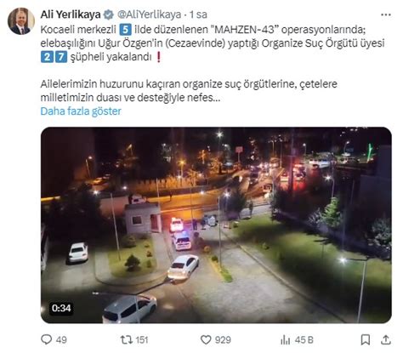Click the 45 B views count
This screenshot has height=353, width=403.
[x=304, y=339]
